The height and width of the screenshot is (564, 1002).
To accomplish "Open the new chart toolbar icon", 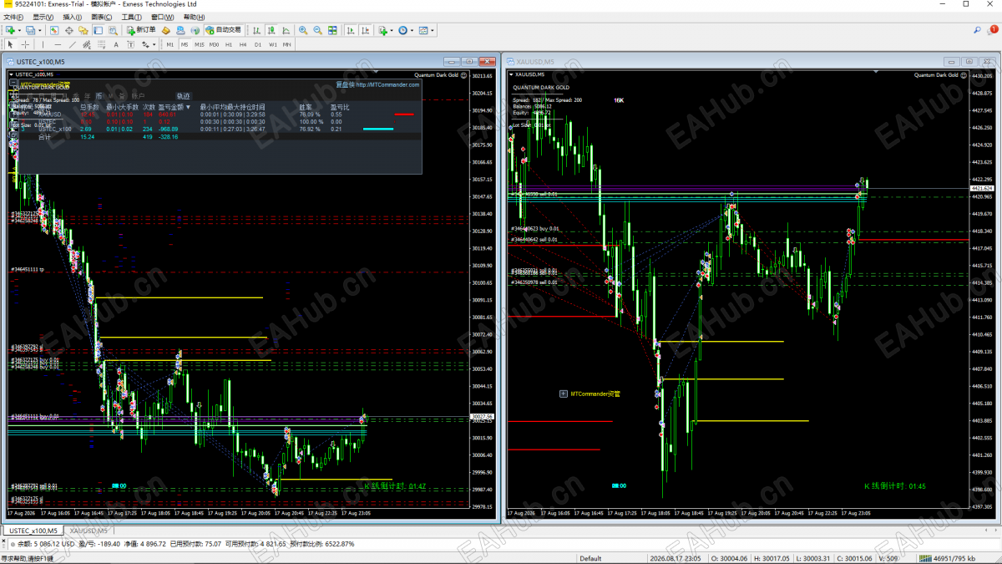I will point(9,30).
